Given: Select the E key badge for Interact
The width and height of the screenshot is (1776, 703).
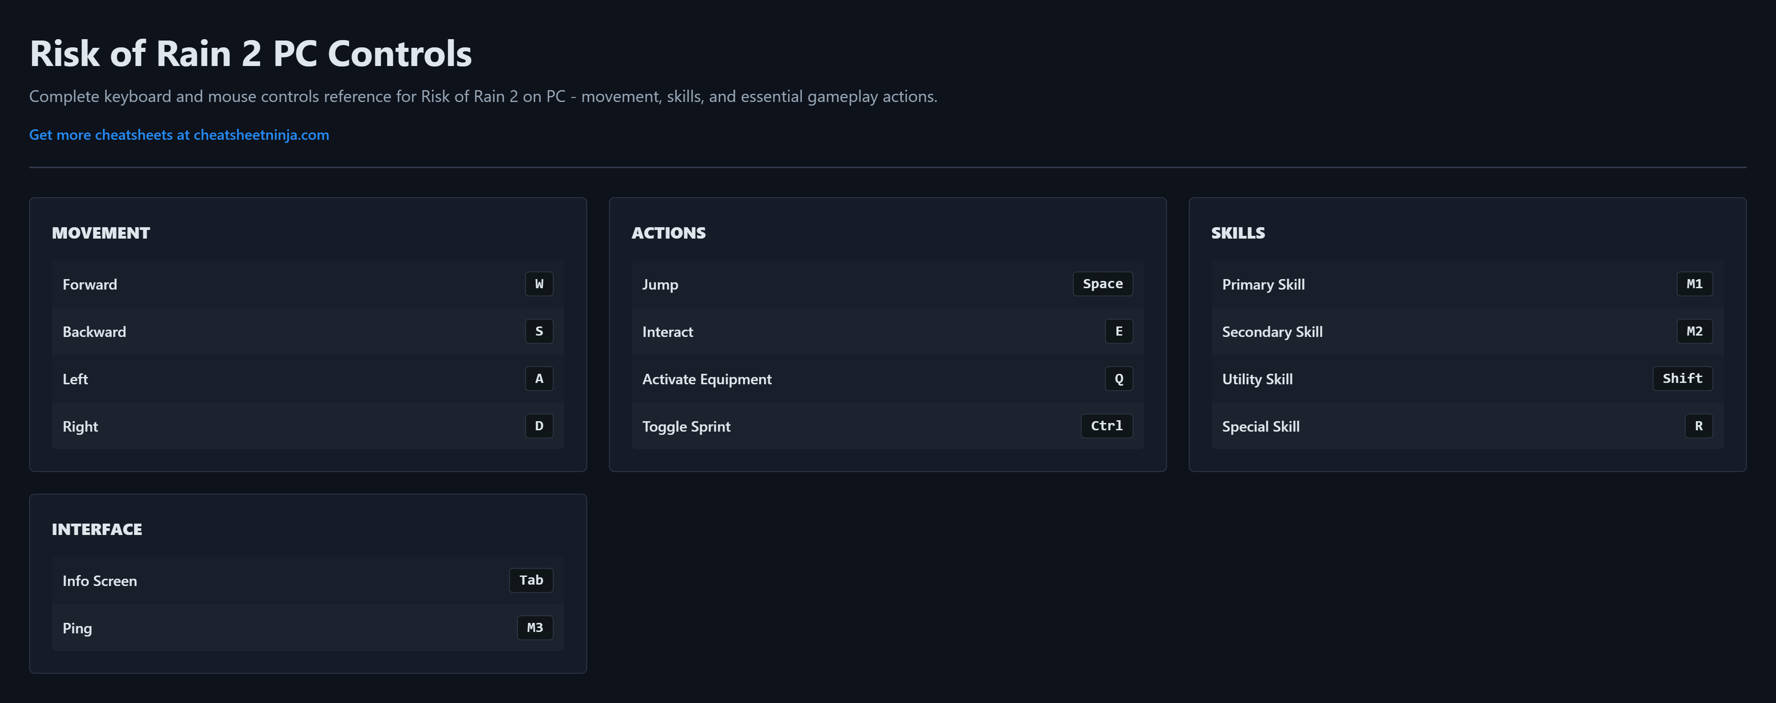Looking at the screenshot, I should pyautogui.click(x=1118, y=331).
